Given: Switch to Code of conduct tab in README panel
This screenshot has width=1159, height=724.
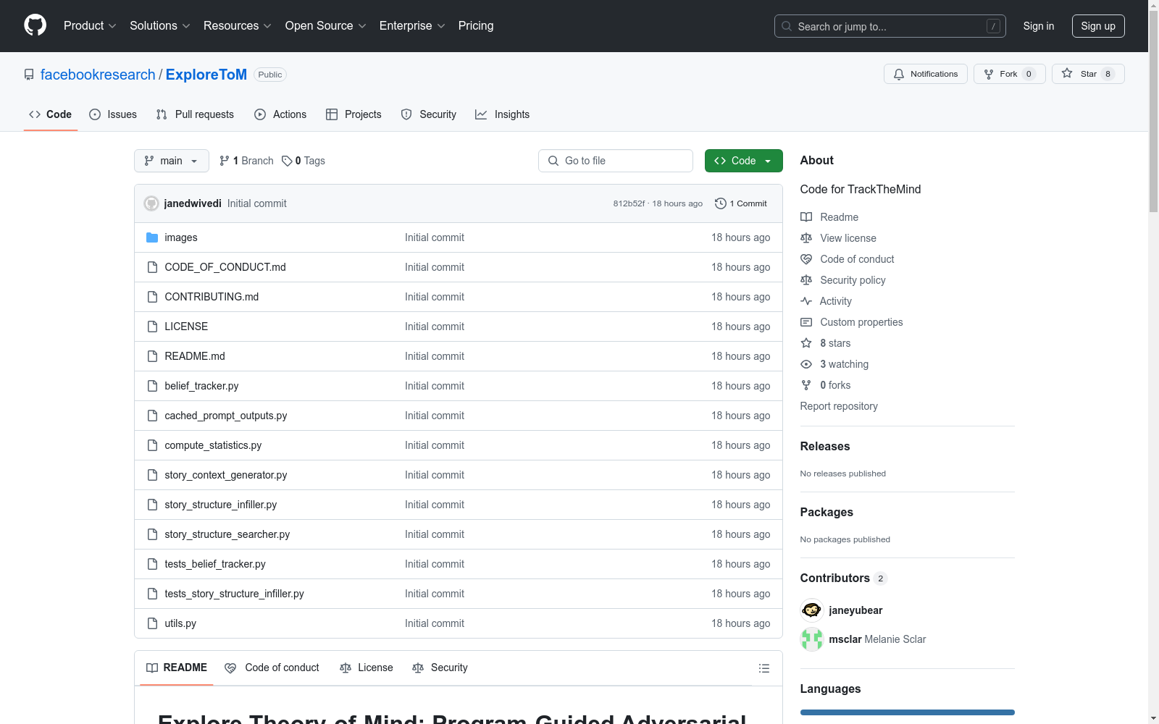Looking at the screenshot, I should click(x=272, y=668).
